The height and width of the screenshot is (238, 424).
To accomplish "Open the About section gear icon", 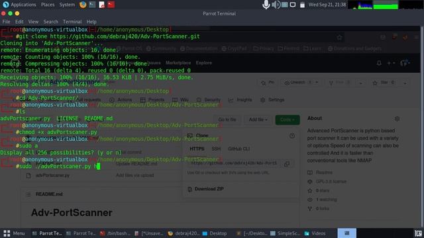I will pos(397,119).
